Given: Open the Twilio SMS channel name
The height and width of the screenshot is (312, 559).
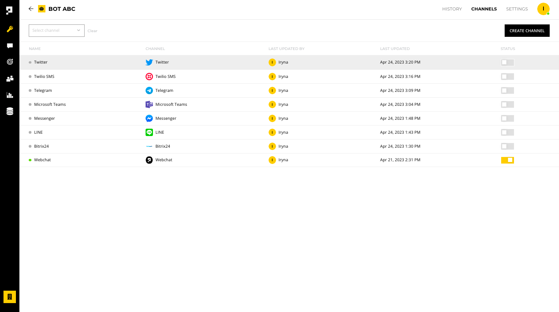Looking at the screenshot, I should pos(44,76).
